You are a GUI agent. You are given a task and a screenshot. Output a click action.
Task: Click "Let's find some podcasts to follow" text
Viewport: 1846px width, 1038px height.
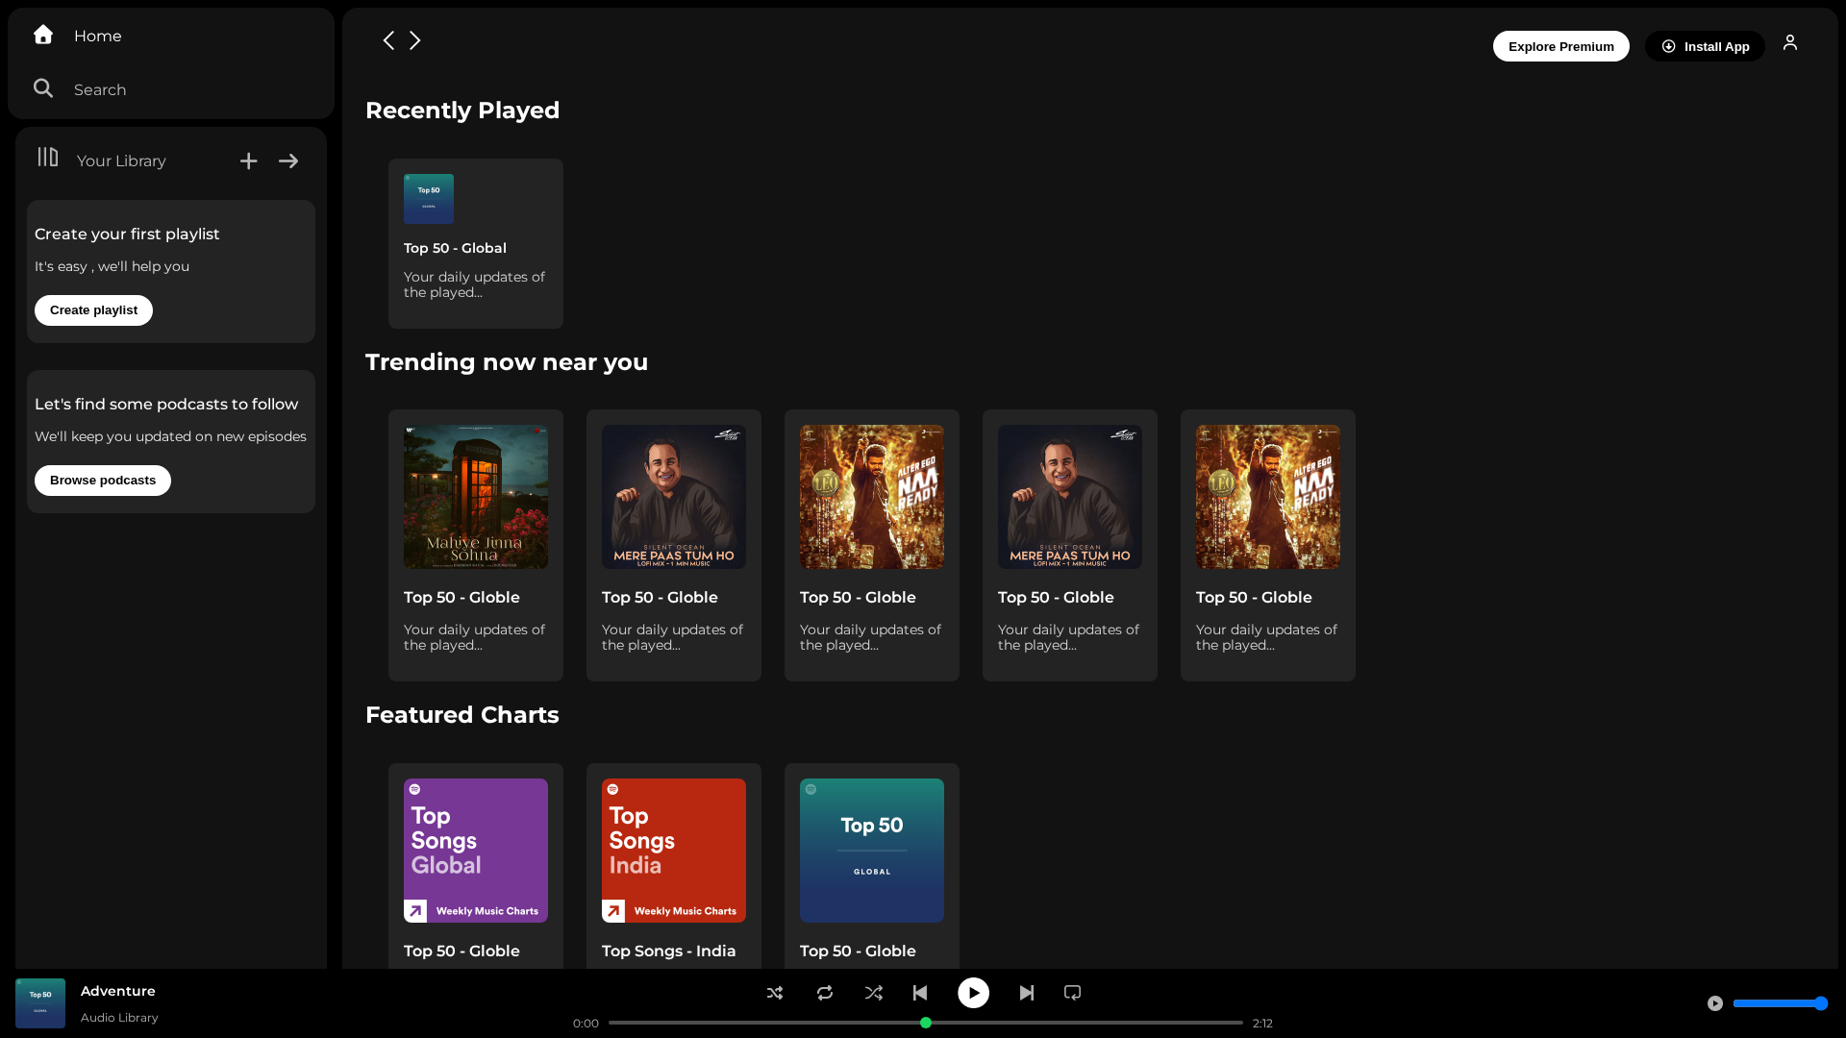tap(166, 405)
